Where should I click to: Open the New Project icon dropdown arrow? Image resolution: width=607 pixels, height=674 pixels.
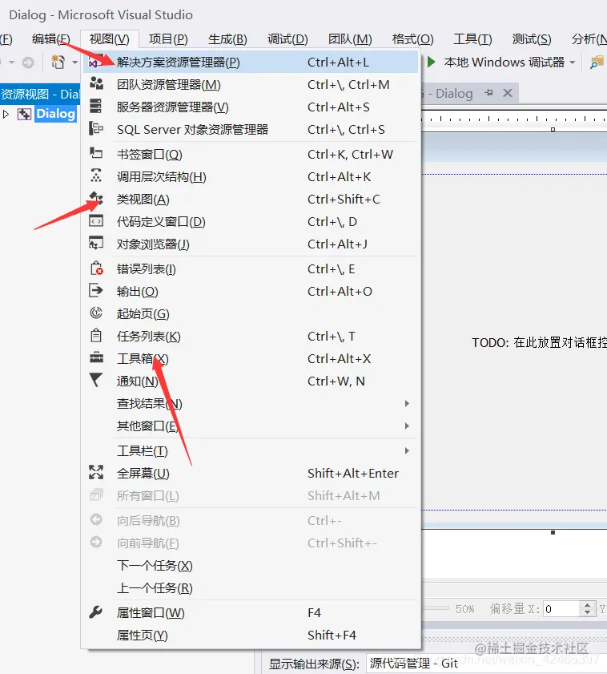(x=74, y=63)
